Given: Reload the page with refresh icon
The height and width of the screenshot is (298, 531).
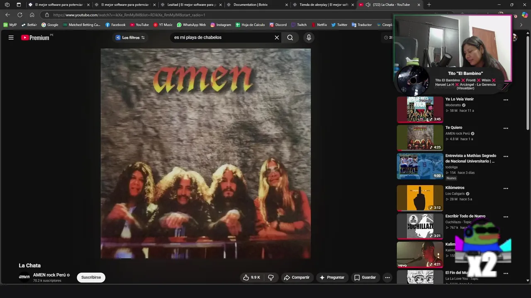Looking at the screenshot, I should pyautogui.click(x=19, y=15).
